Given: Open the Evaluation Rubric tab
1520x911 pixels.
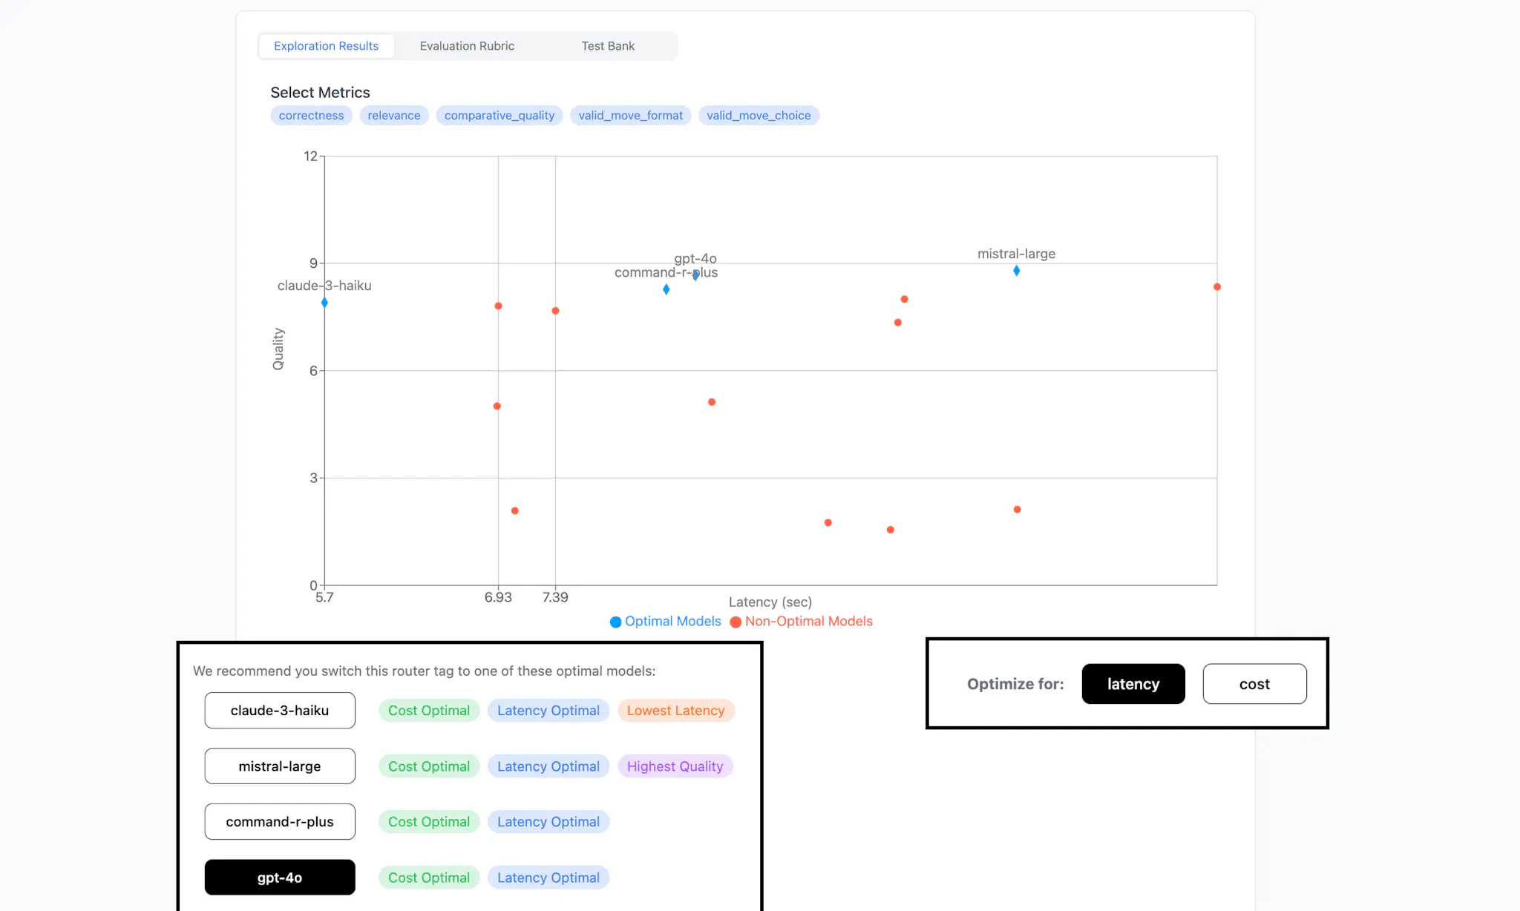Looking at the screenshot, I should [x=467, y=46].
